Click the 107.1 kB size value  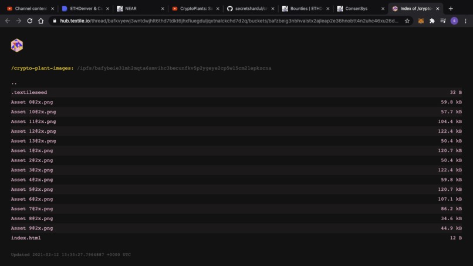coord(450,199)
